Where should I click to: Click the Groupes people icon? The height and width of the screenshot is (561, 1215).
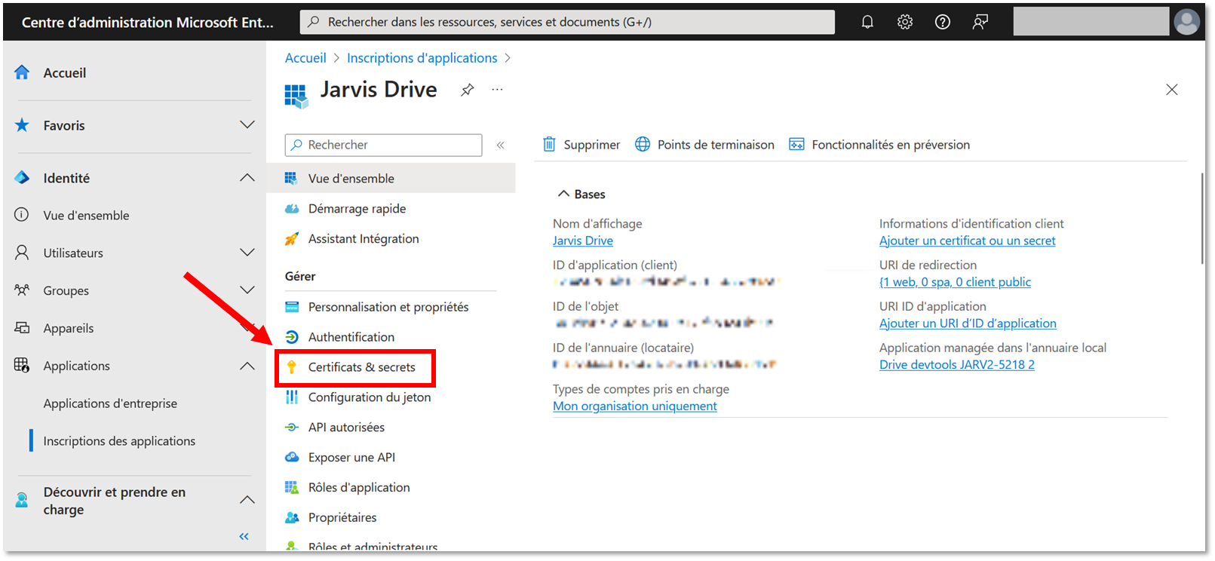(x=22, y=290)
